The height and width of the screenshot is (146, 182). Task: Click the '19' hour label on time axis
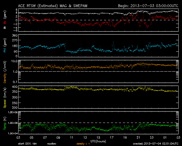pyautogui.click(x=125, y=137)
